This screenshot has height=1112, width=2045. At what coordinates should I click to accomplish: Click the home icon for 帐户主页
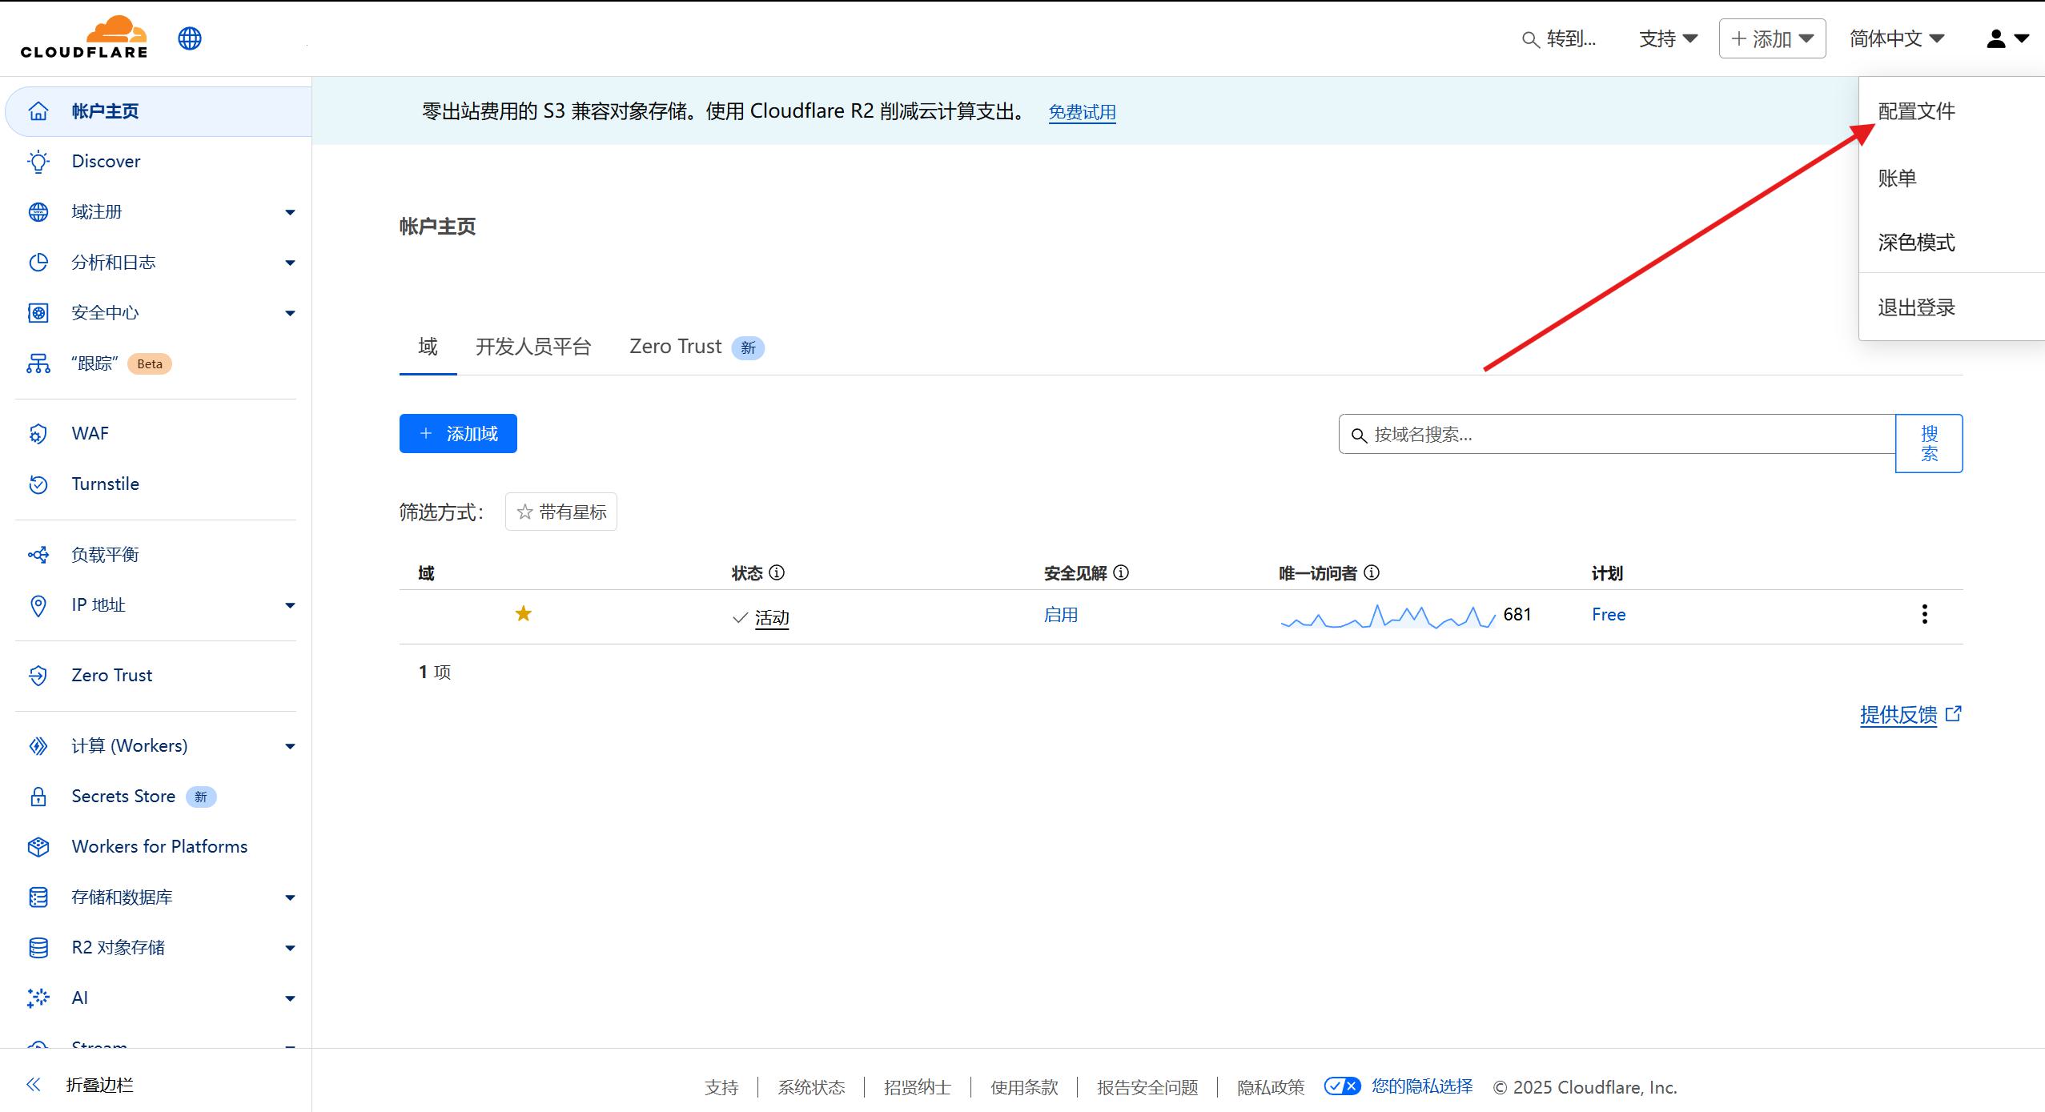click(x=38, y=111)
